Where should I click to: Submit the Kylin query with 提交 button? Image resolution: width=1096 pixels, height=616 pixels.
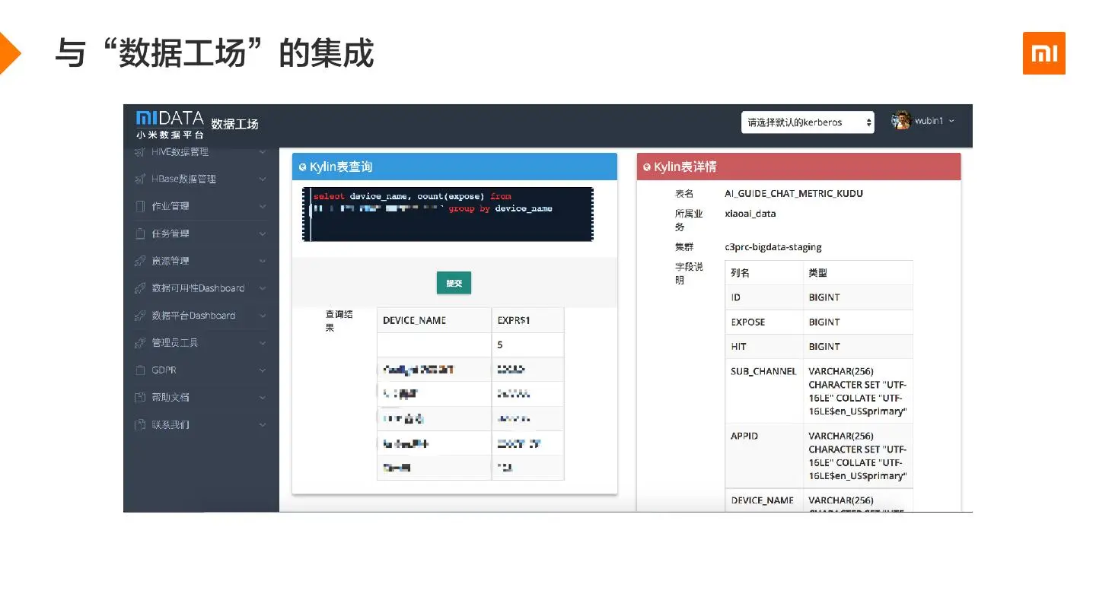(454, 283)
